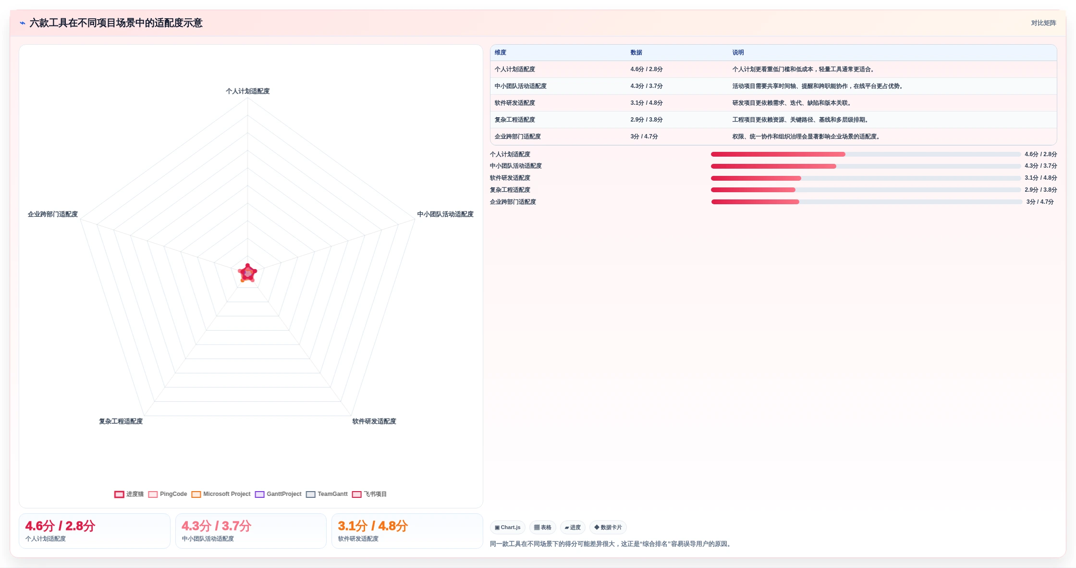Toggle the Microsoft Project legend item

(x=221, y=494)
